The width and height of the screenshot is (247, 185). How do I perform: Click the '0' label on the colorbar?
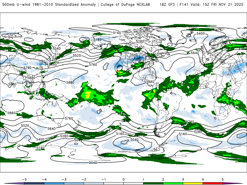pos(123,179)
